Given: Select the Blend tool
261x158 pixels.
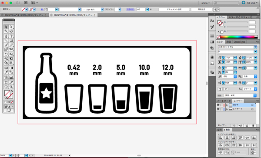Looking at the screenshot, I should coord(11,72).
